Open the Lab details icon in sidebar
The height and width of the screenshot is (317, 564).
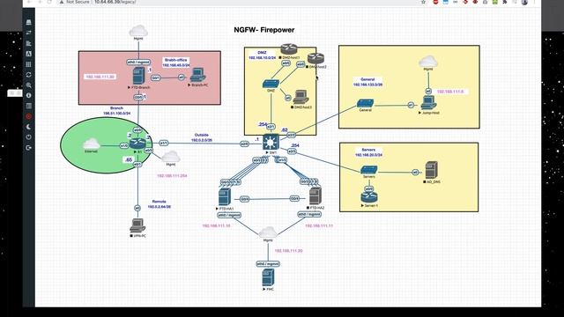(28, 106)
